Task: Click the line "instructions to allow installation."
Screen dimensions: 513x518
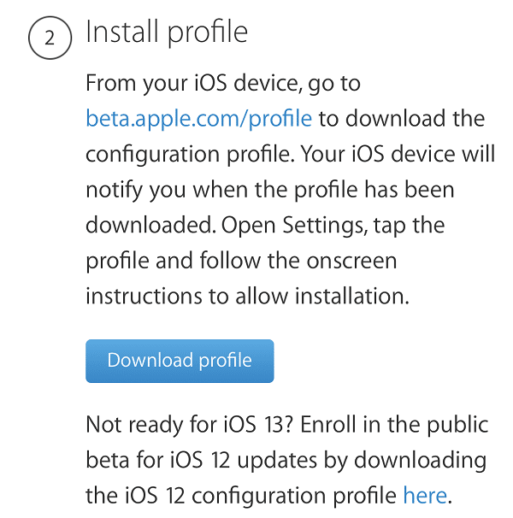Action: click(248, 296)
